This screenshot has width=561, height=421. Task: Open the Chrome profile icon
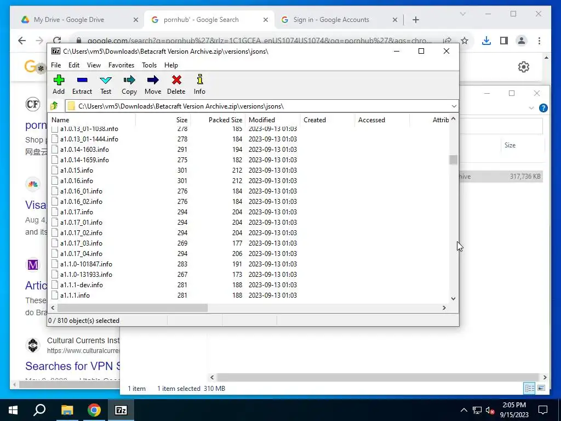pos(522,41)
